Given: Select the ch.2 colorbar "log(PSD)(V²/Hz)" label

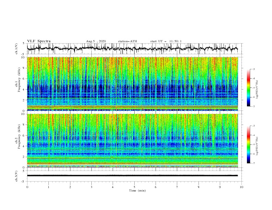Looking at the screenshot, I should [x=257, y=146].
